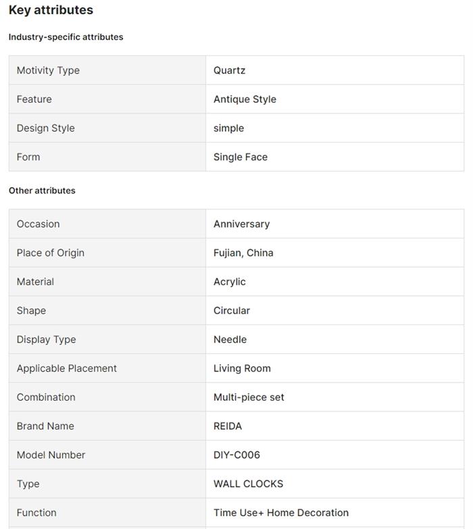Click the Single Face form value
This screenshot has width=473, height=529.
pyautogui.click(x=240, y=157)
